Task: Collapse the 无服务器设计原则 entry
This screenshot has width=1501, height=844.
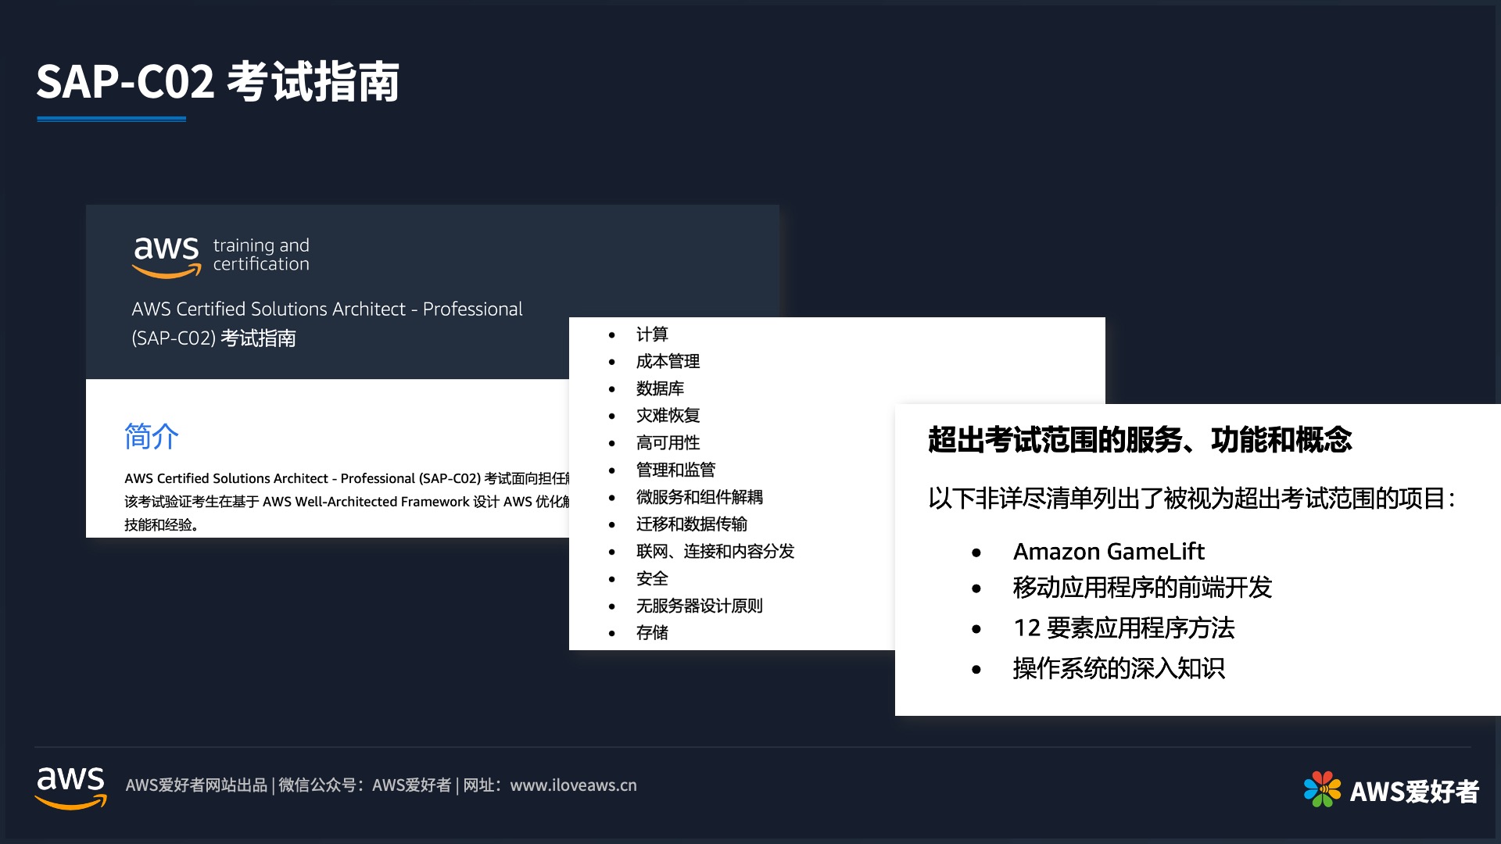Action: [x=700, y=606]
